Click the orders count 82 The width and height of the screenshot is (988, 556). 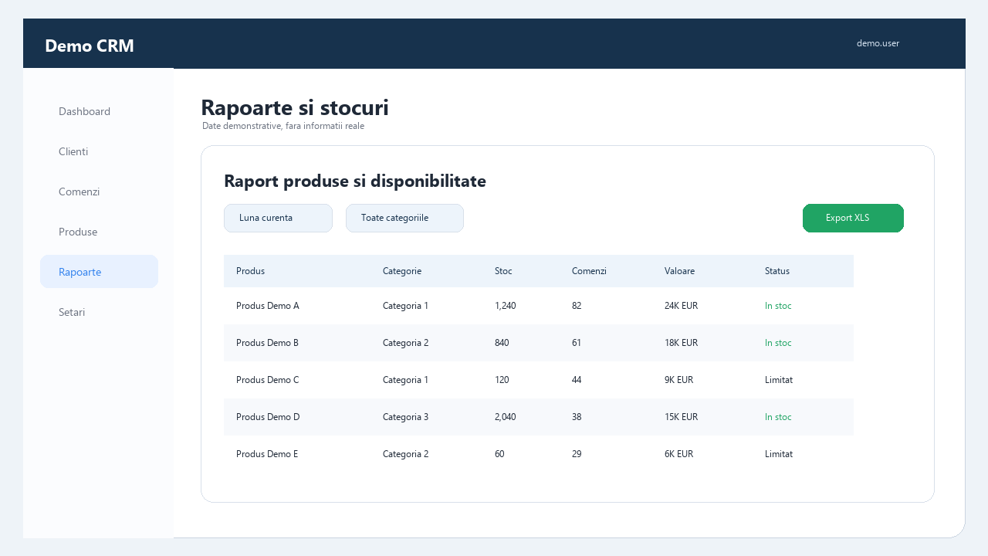pos(577,306)
